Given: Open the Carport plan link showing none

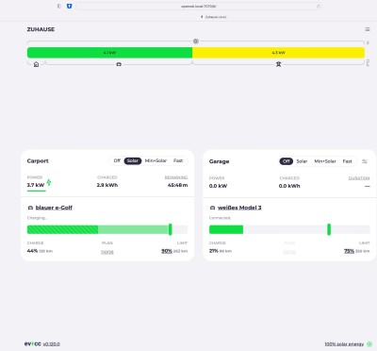Looking at the screenshot, I should 107,252.
